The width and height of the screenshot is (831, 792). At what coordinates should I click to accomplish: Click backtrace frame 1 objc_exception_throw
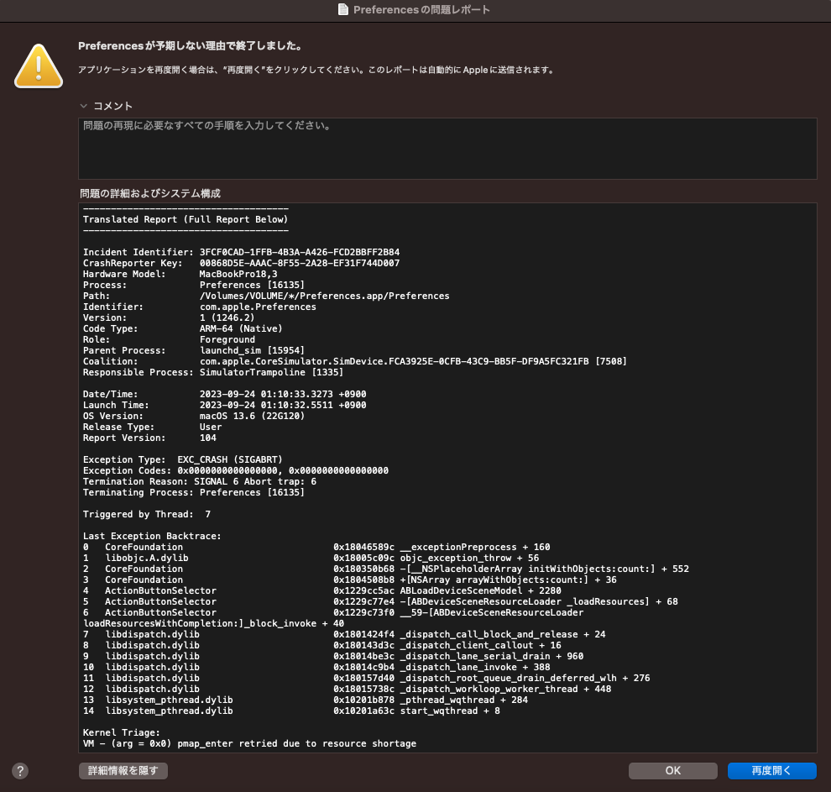(x=311, y=558)
